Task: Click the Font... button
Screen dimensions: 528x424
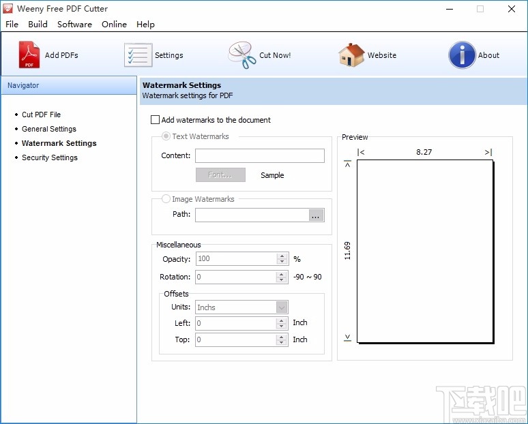Action: click(x=220, y=175)
